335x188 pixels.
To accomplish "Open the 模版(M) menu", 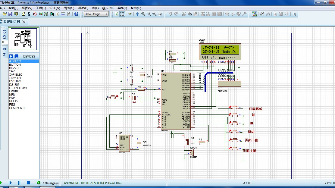I will (108, 8).
